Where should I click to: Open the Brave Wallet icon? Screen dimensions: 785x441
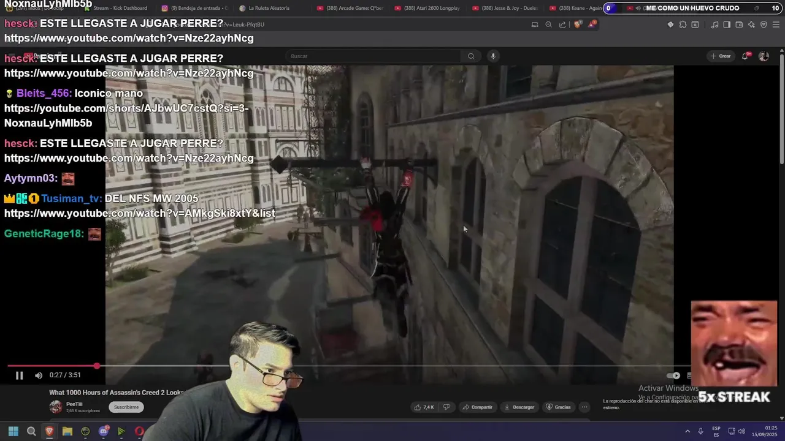coord(739,24)
